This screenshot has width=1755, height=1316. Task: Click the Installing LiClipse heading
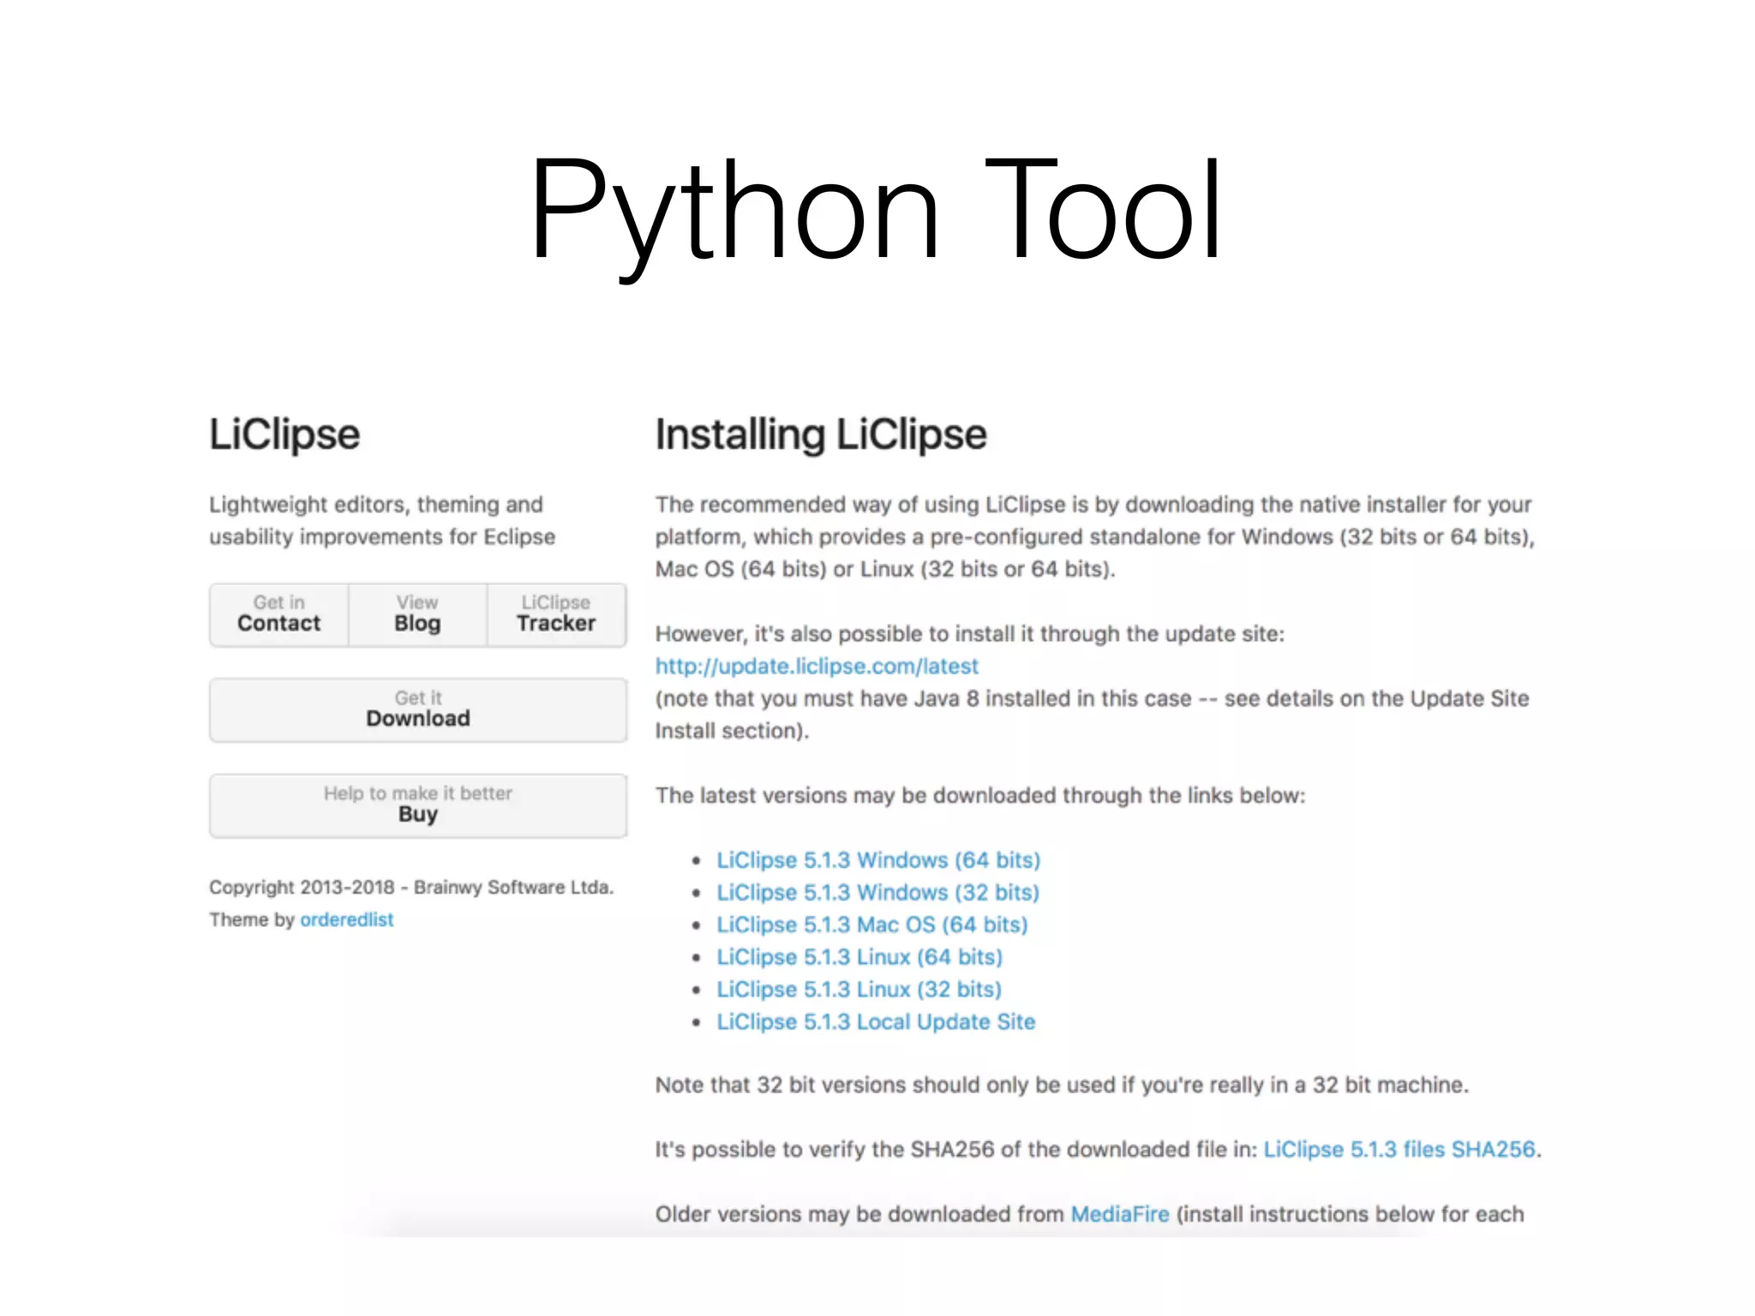coord(821,435)
